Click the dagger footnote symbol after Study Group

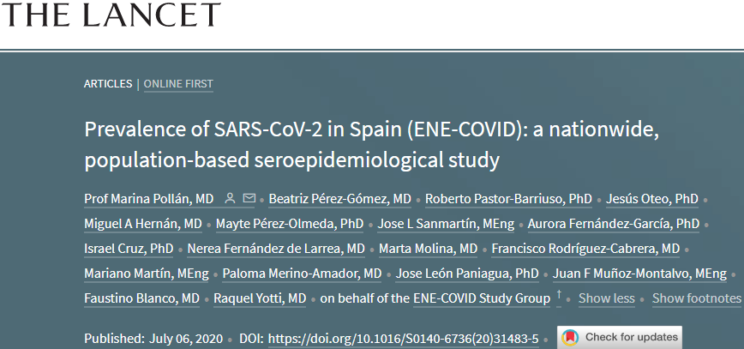[559, 296]
